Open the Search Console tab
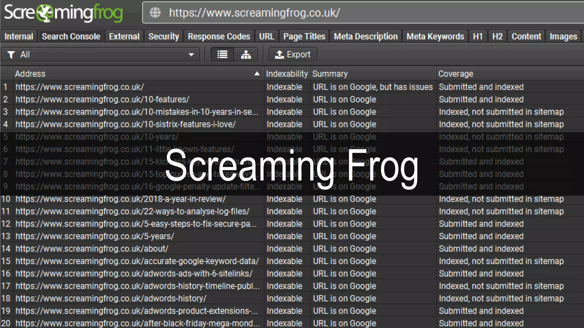The image size is (584, 328). point(71,36)
